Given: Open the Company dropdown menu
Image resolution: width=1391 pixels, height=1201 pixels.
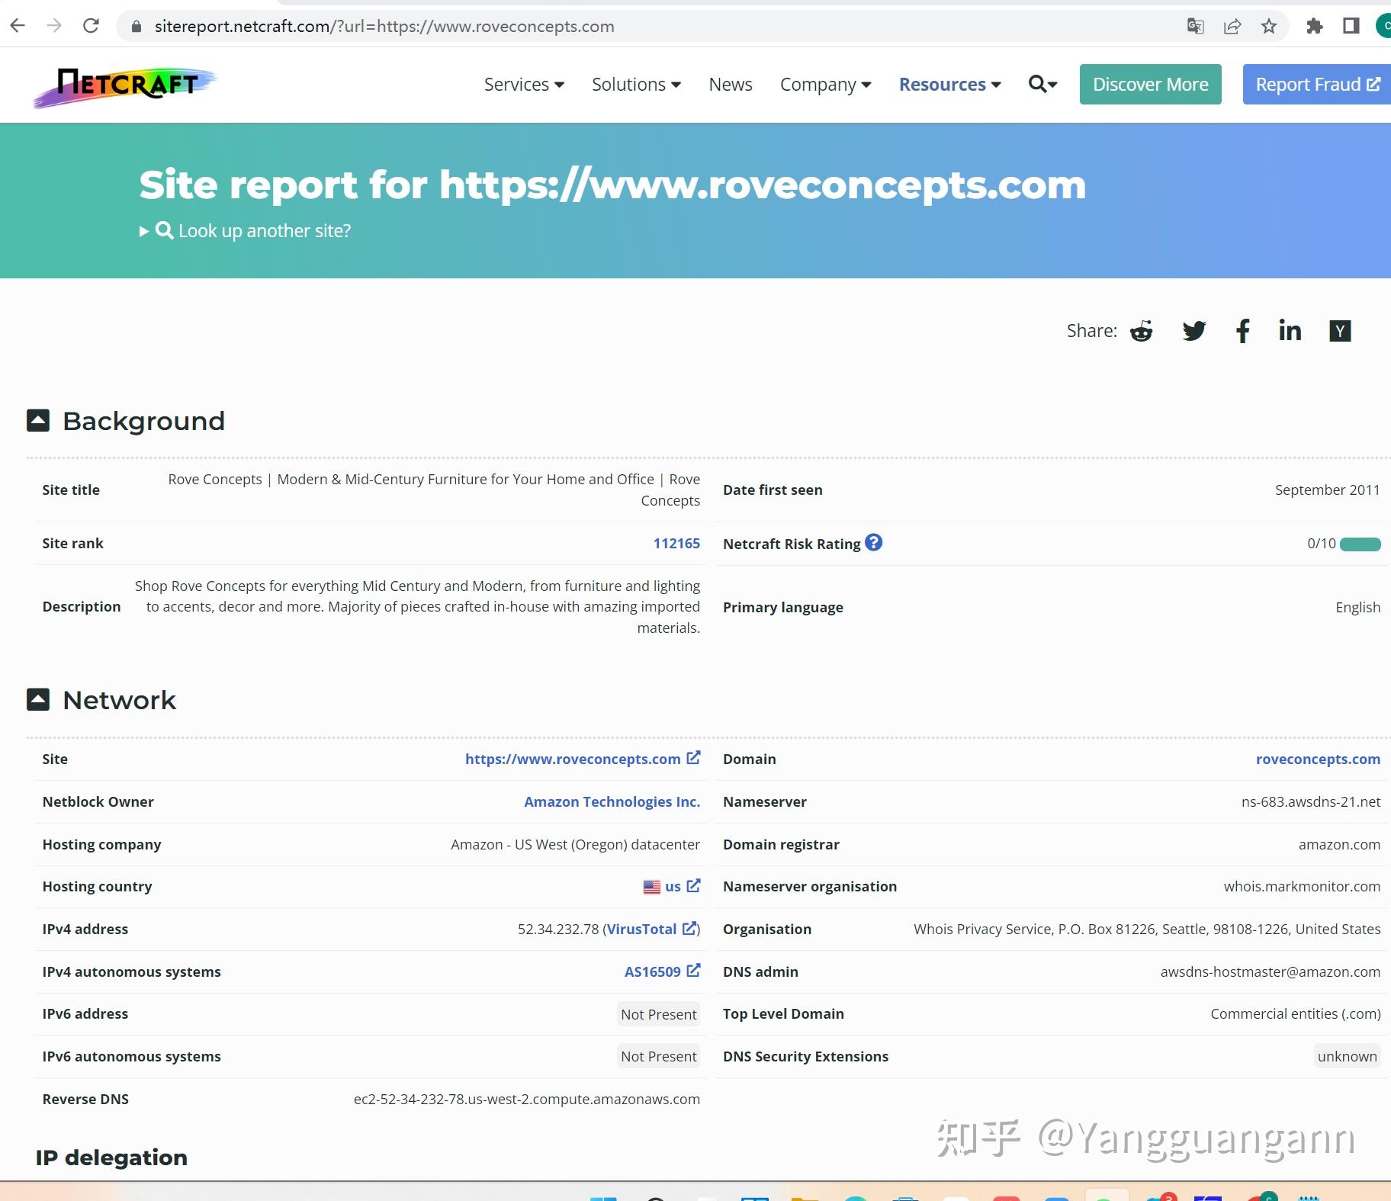Looking at the screenshot, I should click(x=825, y=85).
